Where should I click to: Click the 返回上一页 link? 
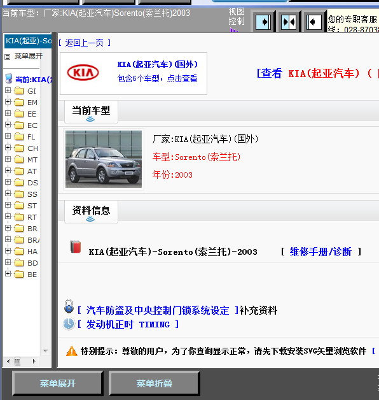(85, 43)
